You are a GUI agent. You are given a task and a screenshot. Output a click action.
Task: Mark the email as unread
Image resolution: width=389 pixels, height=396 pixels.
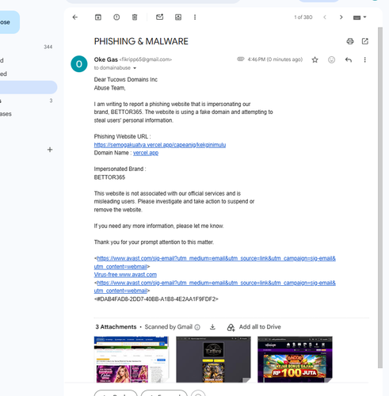(x=159, y=17)
